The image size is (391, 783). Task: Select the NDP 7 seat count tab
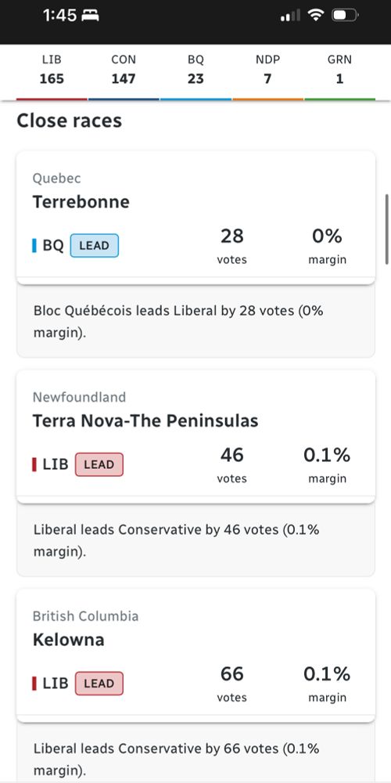(267, 70)
